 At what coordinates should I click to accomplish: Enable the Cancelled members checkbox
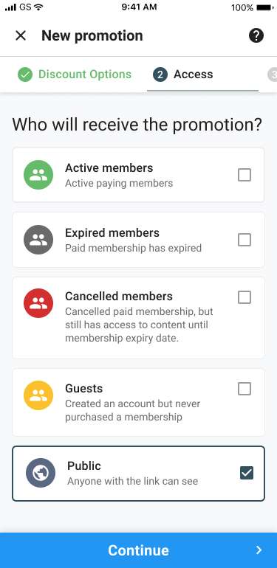[244, 297]
